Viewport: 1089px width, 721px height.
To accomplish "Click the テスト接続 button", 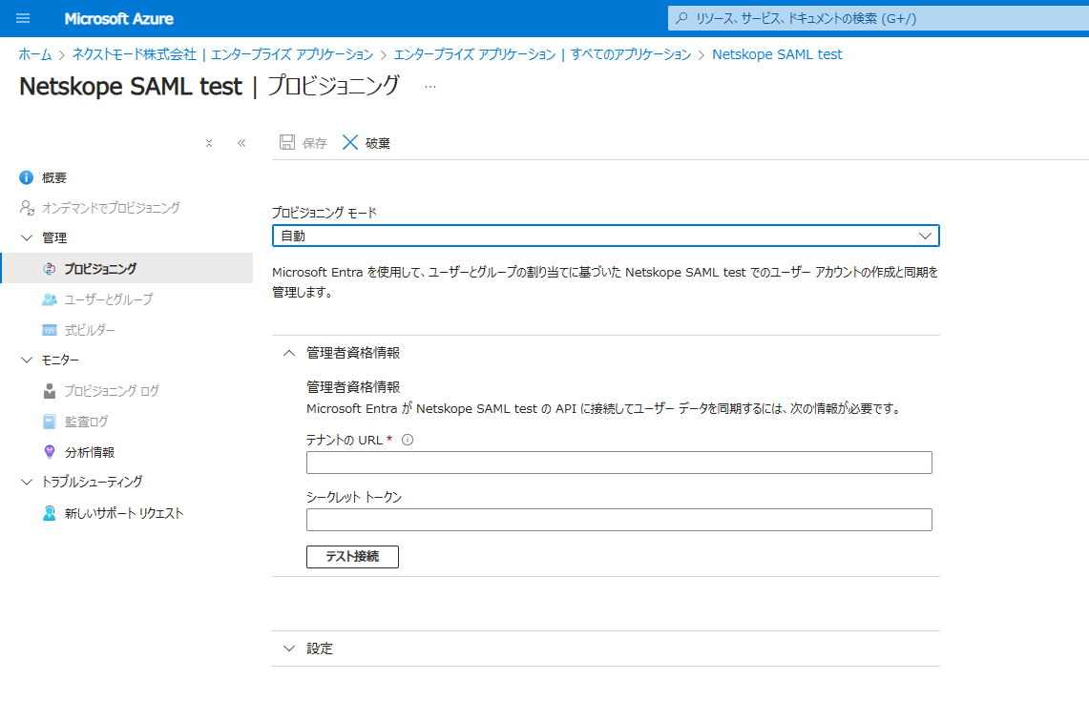I will (x=352, y=557).
